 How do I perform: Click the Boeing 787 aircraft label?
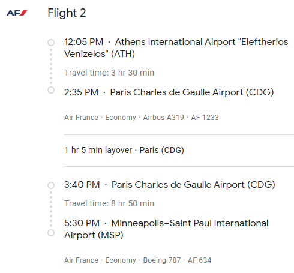162,260
